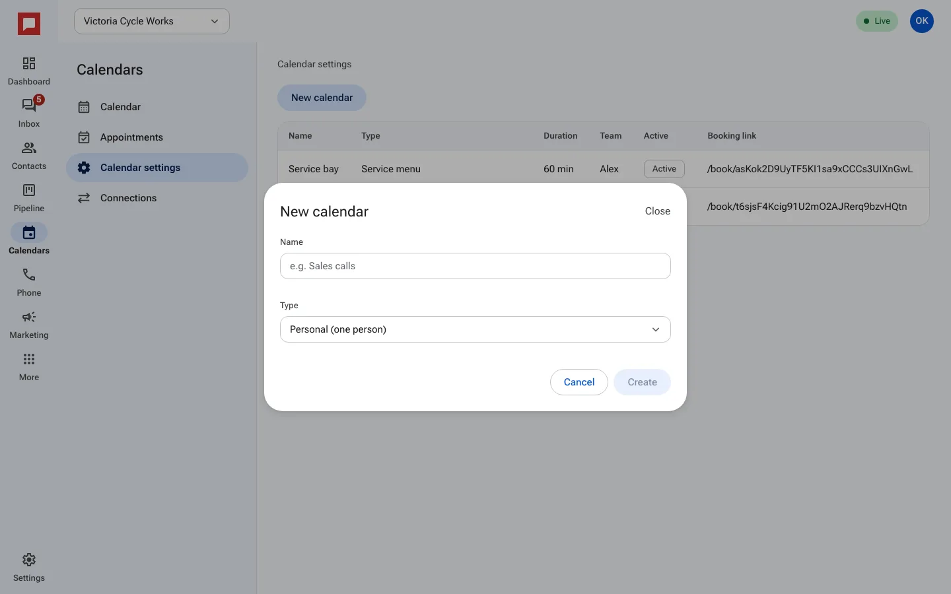This screenshot has width=951, height=594.
Task: Click the New calendar button
Action: point(322,98)
